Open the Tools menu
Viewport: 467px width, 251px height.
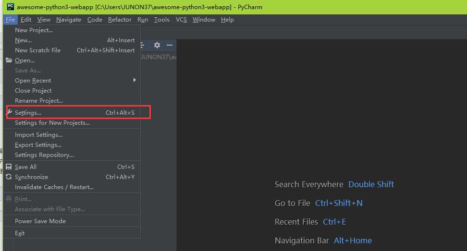pos(162,20)
